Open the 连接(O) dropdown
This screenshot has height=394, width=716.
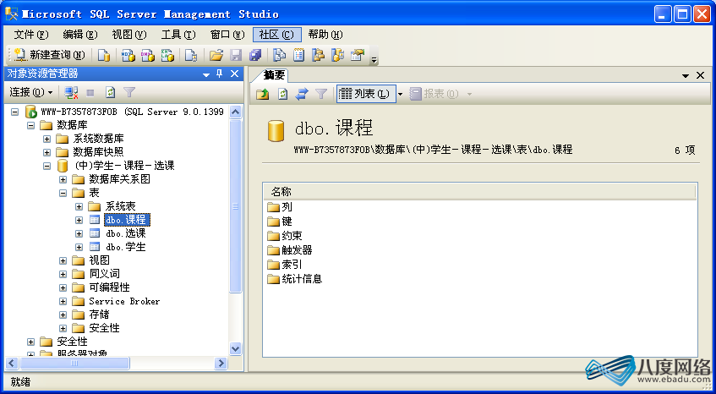tap(31, 93)
